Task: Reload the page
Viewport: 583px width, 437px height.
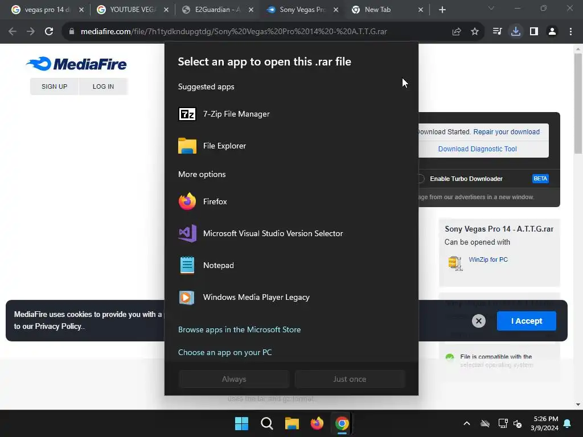Action: point(49,32)
